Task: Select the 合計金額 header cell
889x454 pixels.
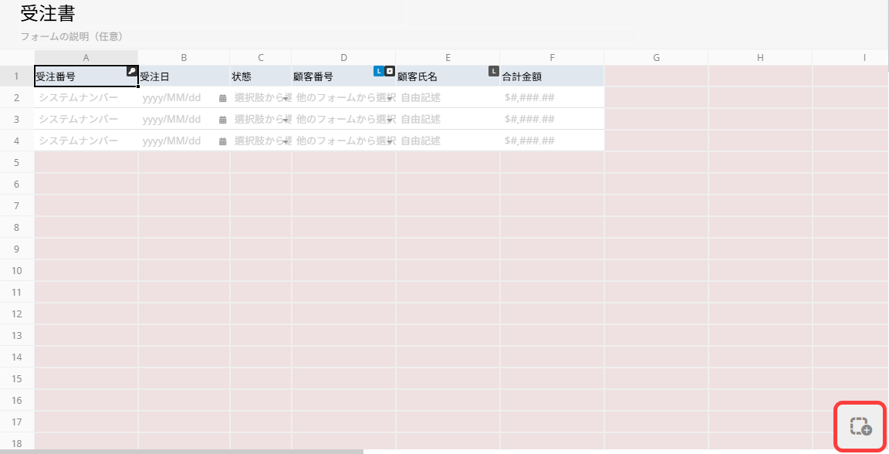Action: click(552, 76)
